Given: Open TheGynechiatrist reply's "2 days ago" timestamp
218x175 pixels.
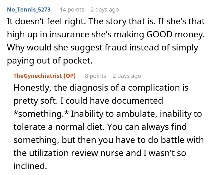Looking at the screenshot, I should point(127,76).
